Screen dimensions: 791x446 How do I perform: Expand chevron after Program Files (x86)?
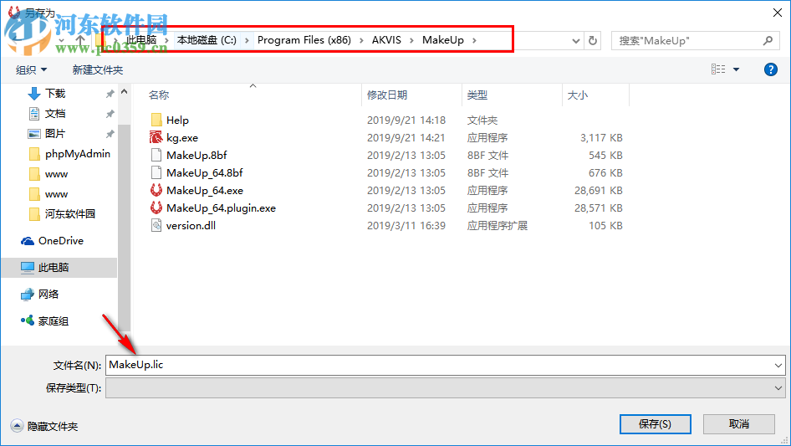pos(361,40)
